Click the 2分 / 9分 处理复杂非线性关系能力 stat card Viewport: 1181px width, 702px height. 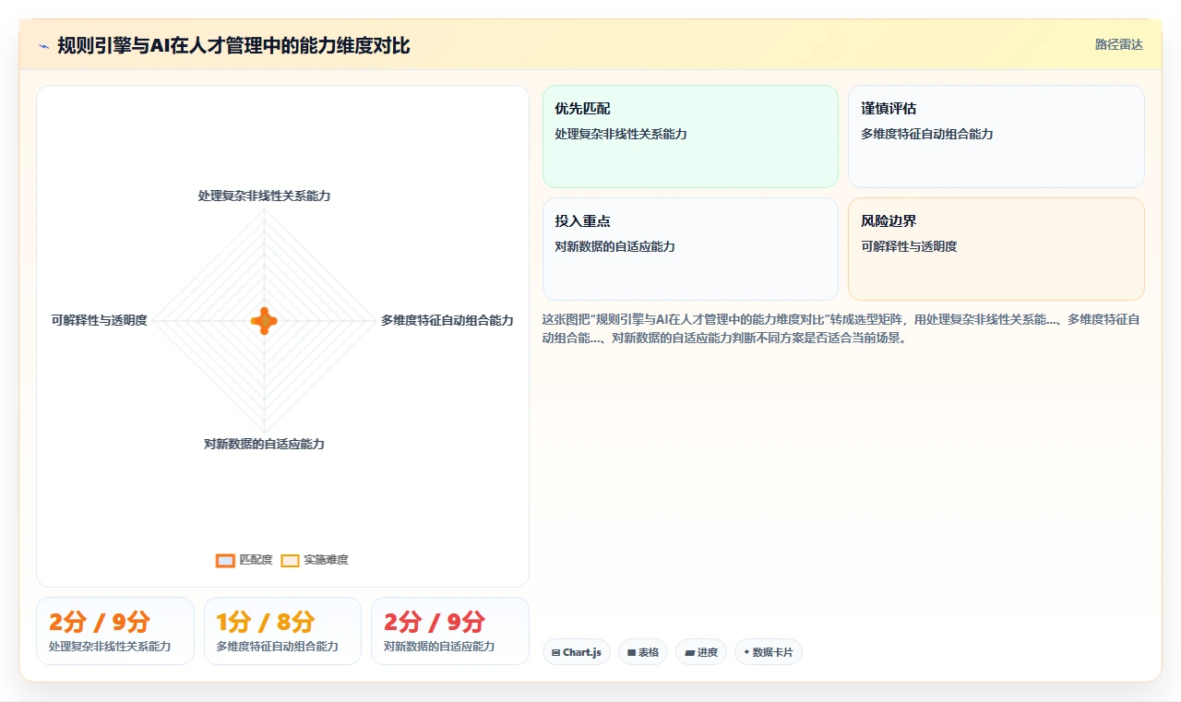tap(115, 631)
